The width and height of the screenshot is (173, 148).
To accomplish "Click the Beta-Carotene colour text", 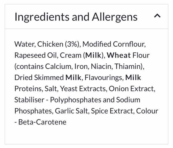I will coord(42,122).
